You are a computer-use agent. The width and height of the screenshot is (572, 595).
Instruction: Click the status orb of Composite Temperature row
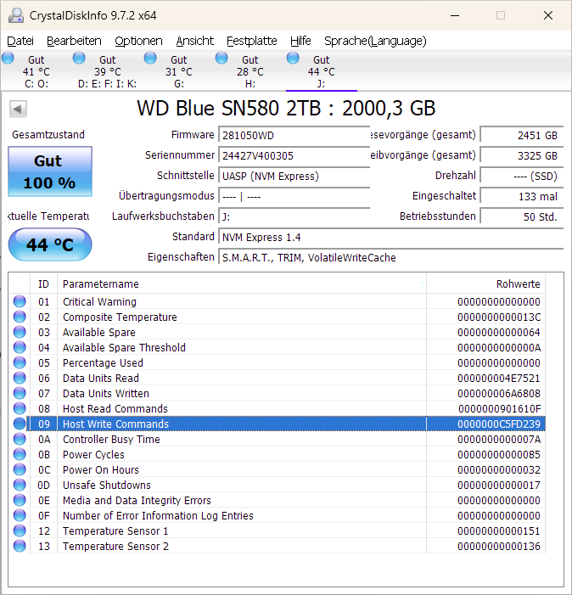[x=20, y=317]
